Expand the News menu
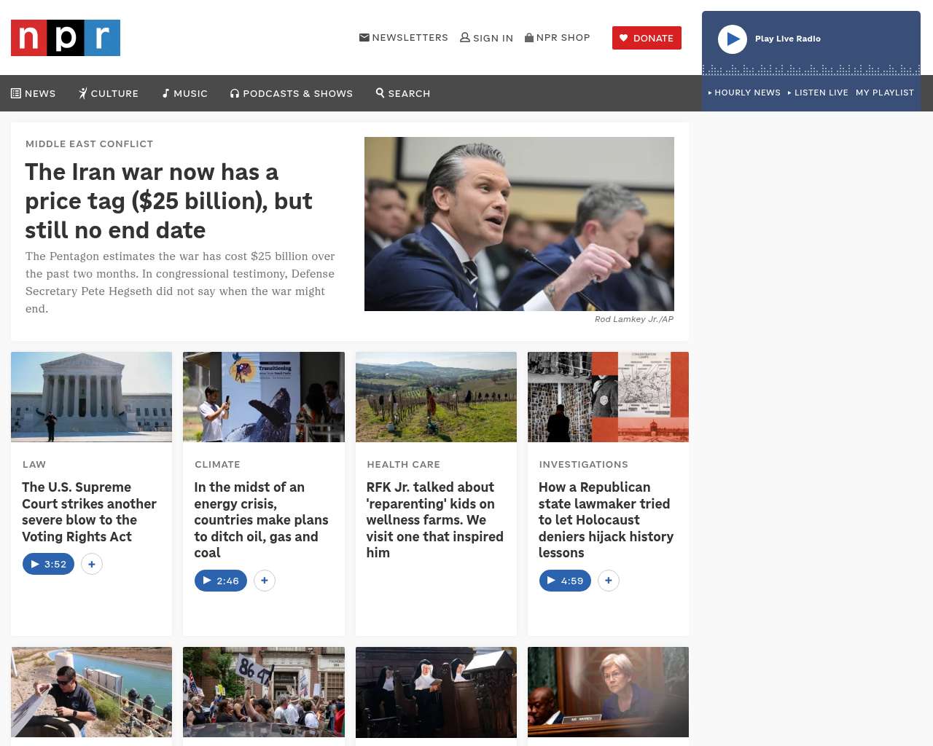 [x=34, y=93]
